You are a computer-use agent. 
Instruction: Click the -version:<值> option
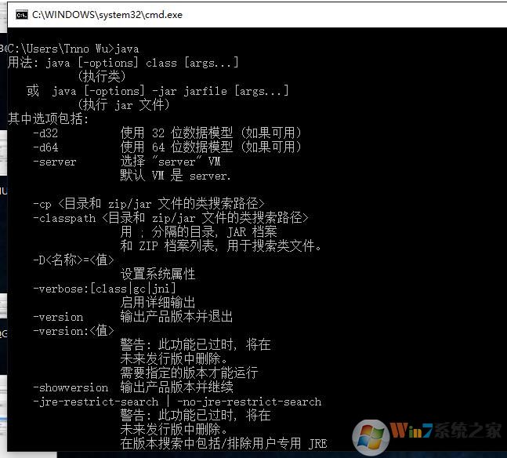pyautogui.click(x=74, y=331)
